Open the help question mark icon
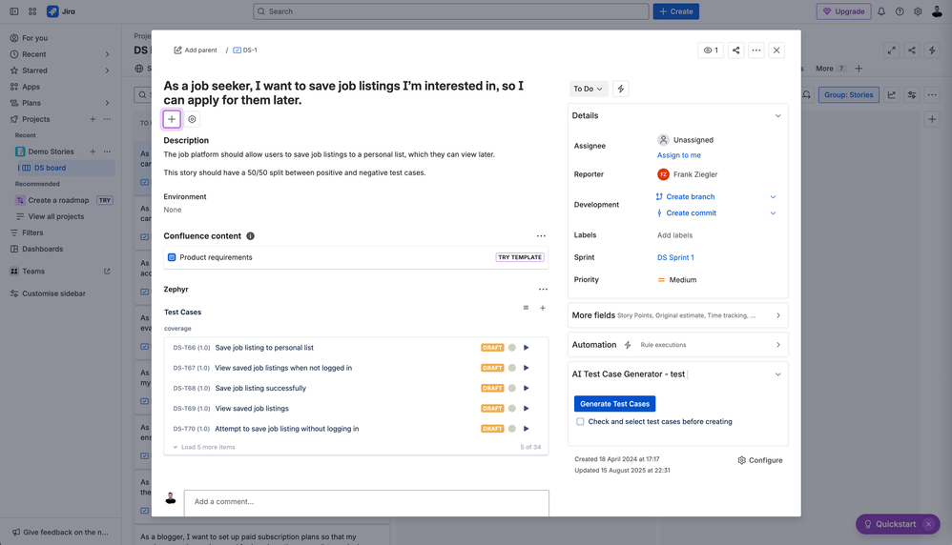Screen dimensions: 952x545 coord(900,11)
